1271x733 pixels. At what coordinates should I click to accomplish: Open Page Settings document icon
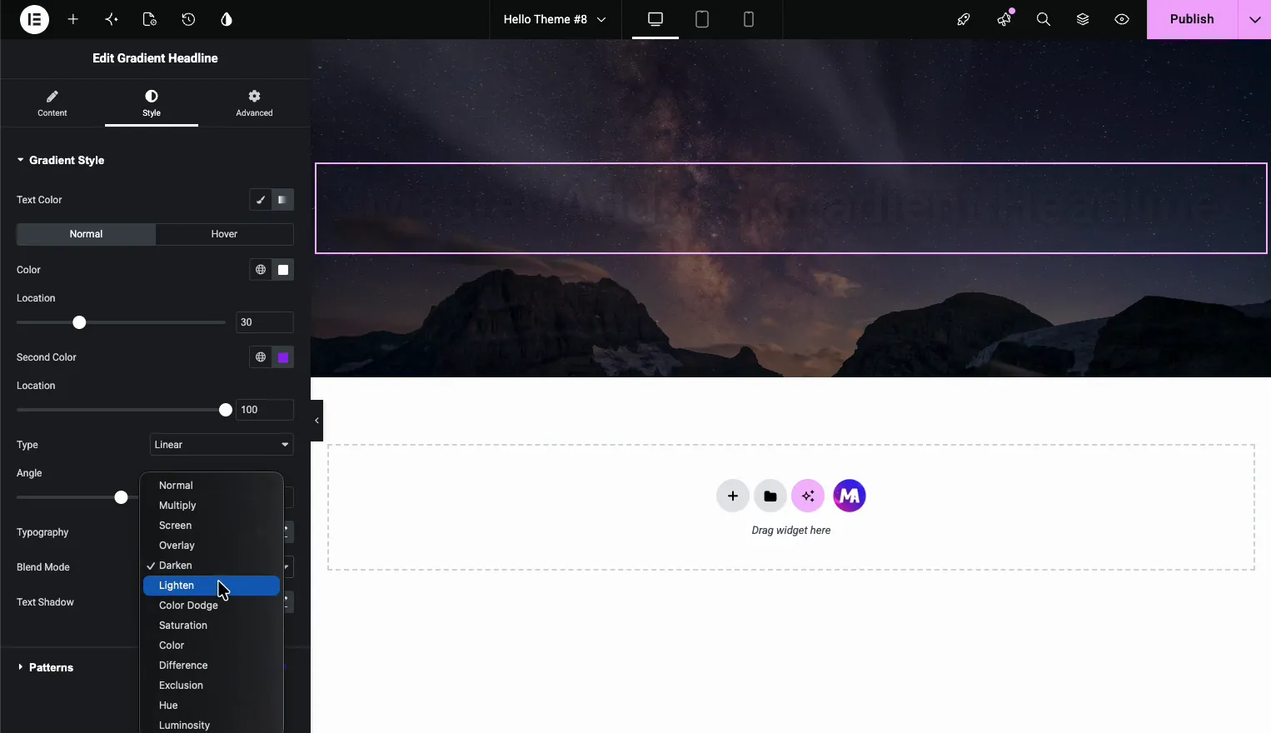[150, 19]
